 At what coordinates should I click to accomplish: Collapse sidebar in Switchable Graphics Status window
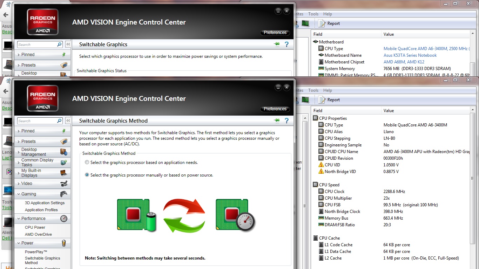(68, 44)
